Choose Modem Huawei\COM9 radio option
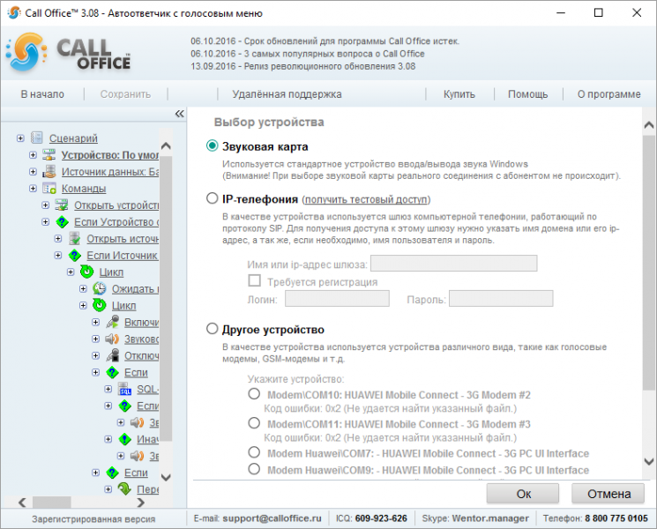The image size is (657, 529). click(x=254, y=469)
